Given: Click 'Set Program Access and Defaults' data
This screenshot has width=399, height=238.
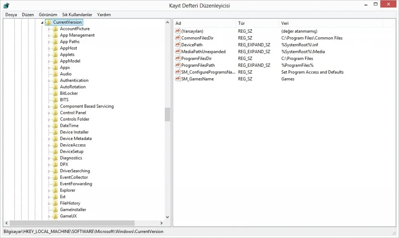Looking at the screenshot, I should [x=312, y=72].
